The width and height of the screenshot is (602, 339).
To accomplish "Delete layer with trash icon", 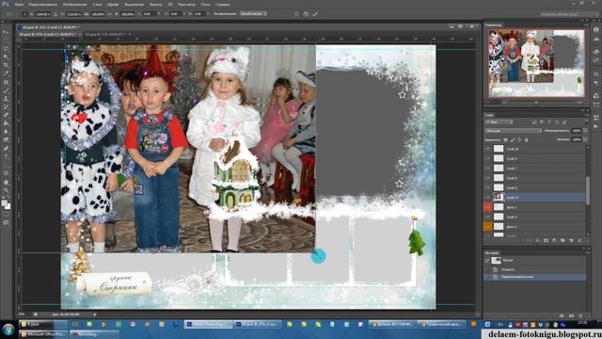I will tap(579, 241).
